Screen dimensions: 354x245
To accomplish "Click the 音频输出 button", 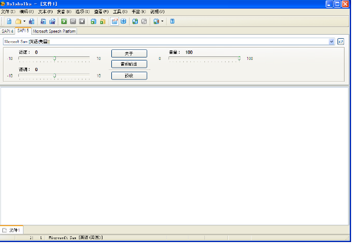I will [x=129, y=64].
